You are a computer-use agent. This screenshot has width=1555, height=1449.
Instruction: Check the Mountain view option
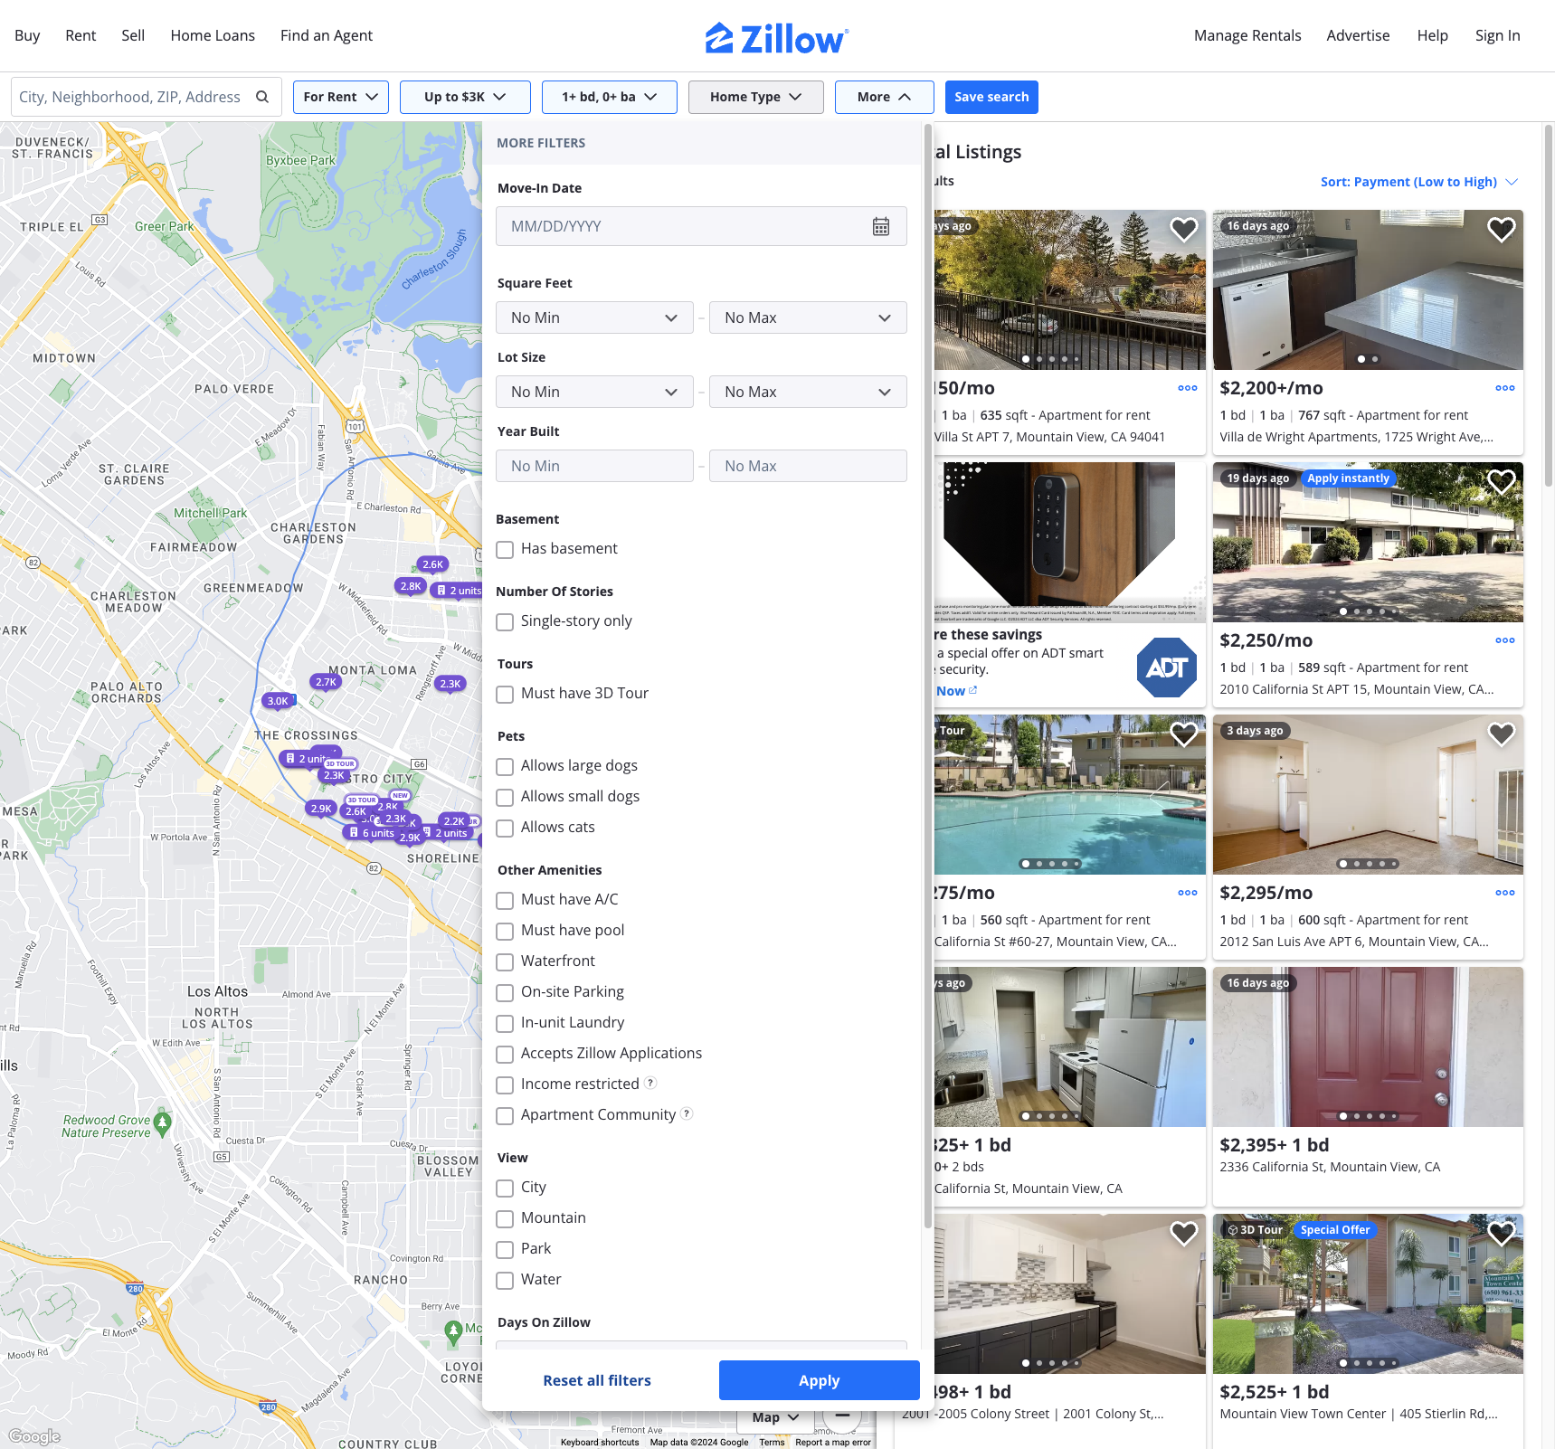[x=505, y=1218]
